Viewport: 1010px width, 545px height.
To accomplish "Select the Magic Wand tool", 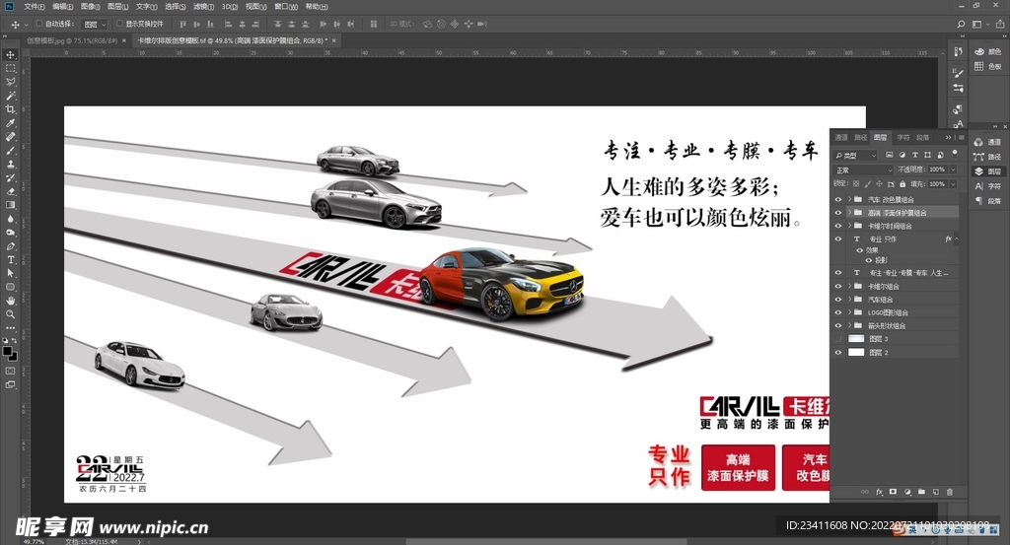I will coord(10,96).
